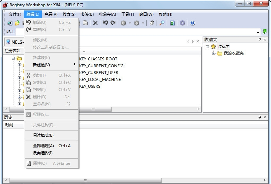271x184 pixels.
Task: Open the 搜索(S) menu
Action: [69, 14]
